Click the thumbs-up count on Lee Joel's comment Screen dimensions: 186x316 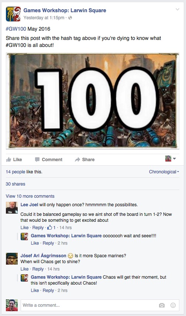(51, 228)
